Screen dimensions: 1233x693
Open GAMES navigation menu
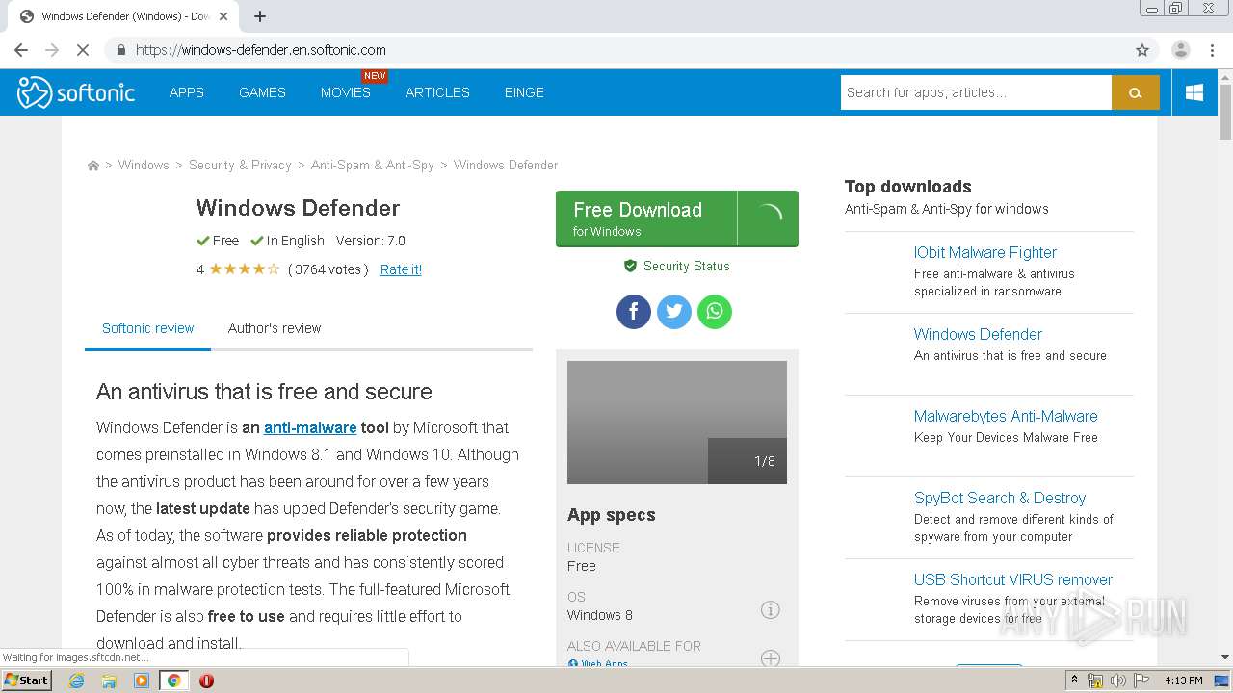[x=262, y=92]
